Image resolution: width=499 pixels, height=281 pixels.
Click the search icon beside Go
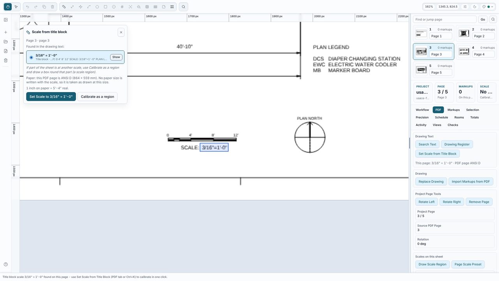click(493, 20)
